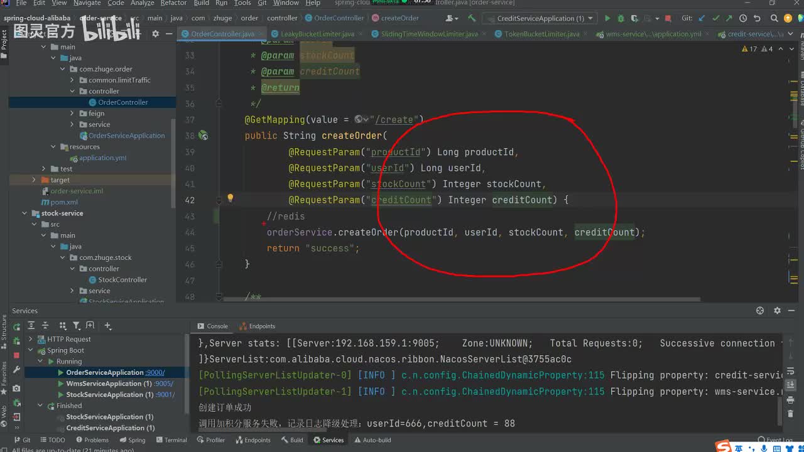Click the Filter icon in Services panel

point(76,326)
